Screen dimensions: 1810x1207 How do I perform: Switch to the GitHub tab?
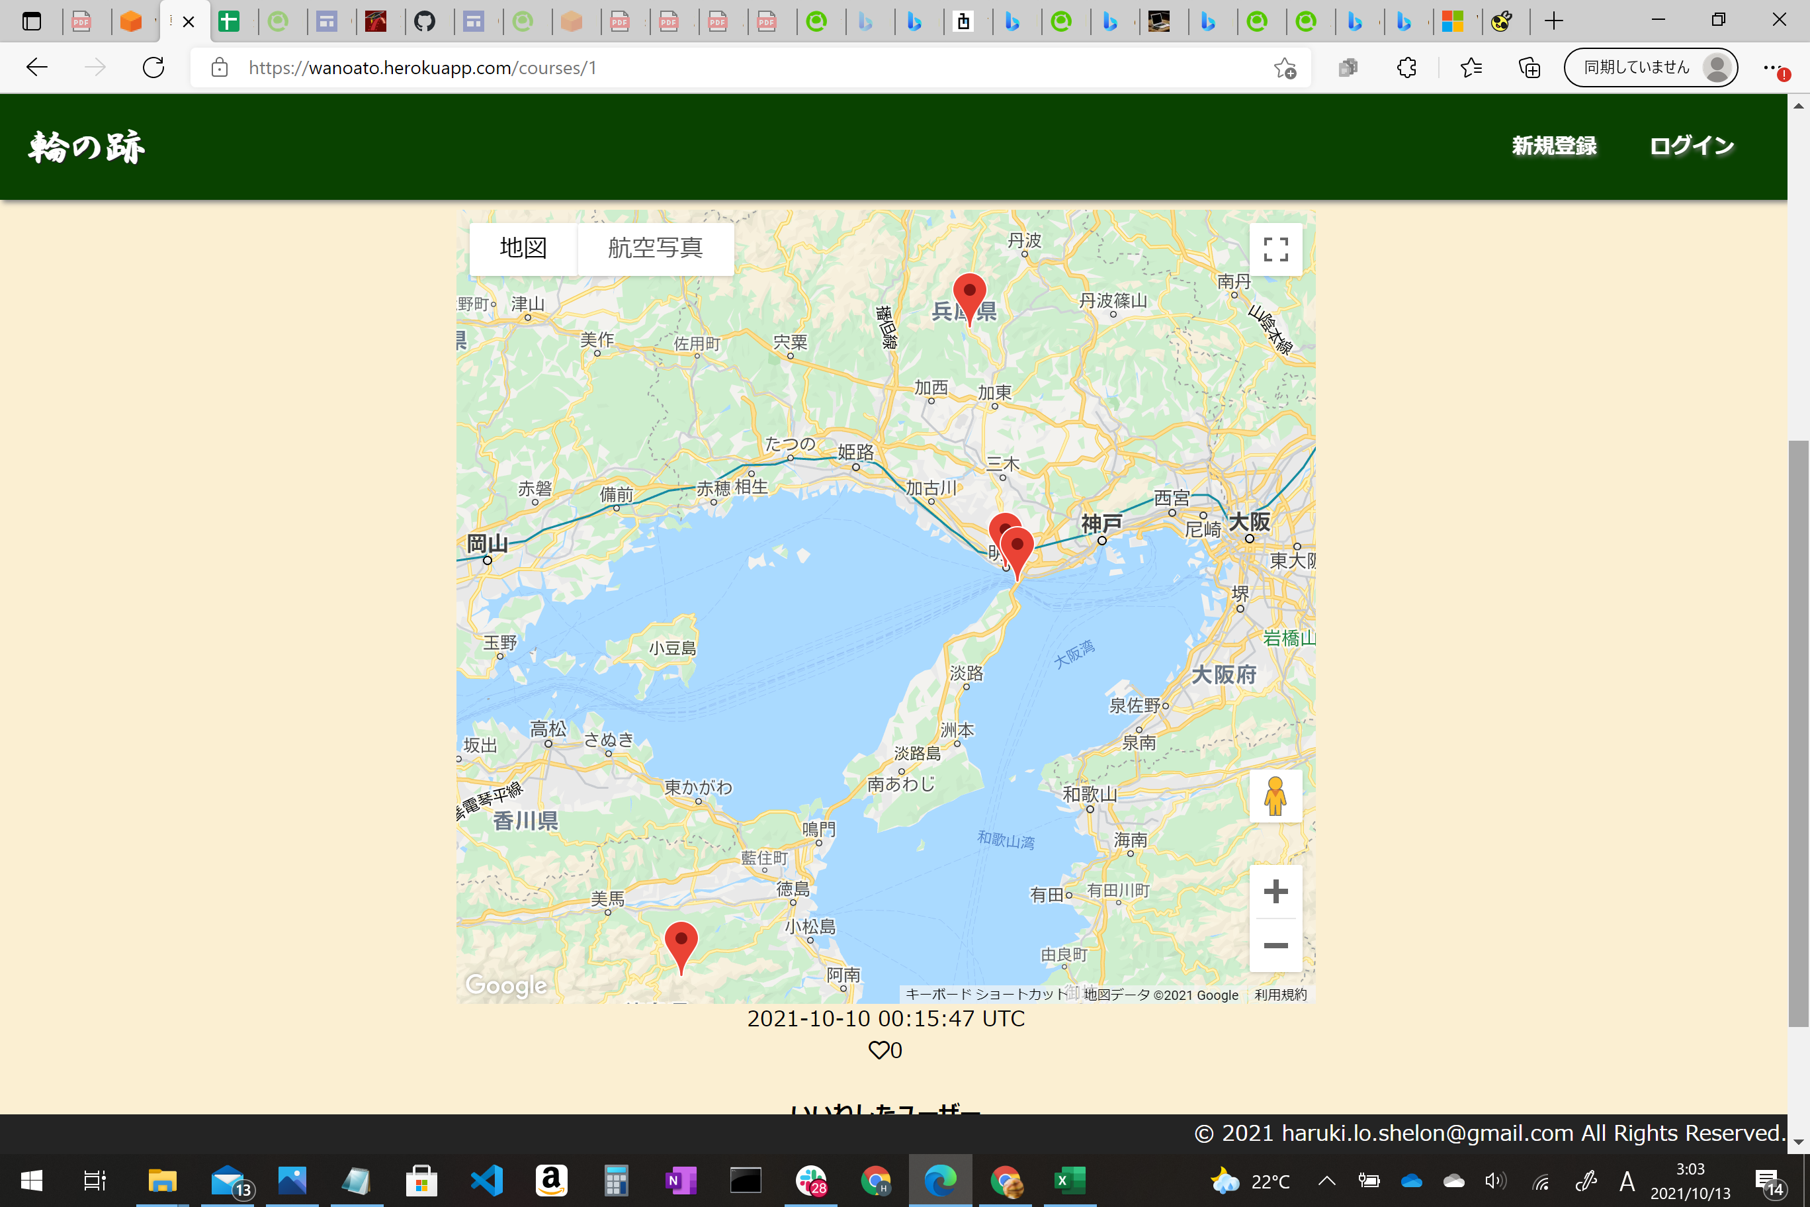[424, 21]
